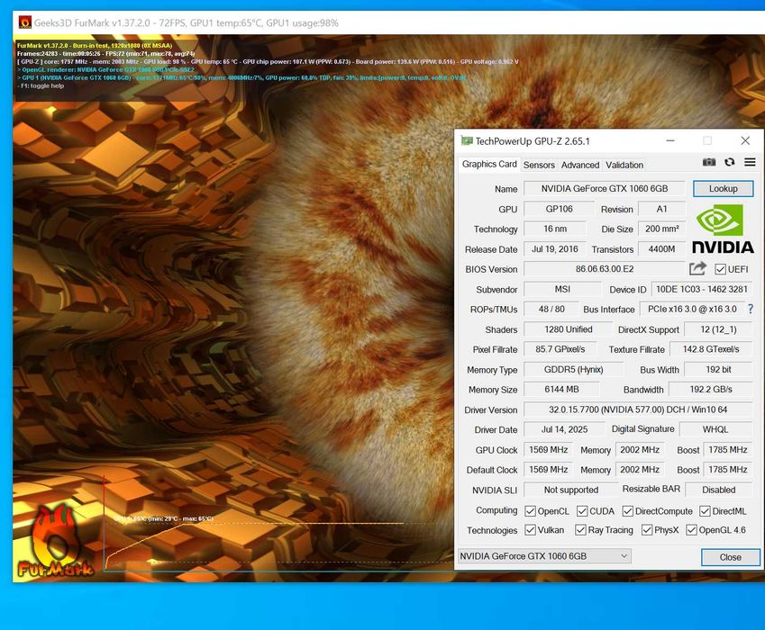Screen dimensions: 765x630
Task: Toggle the Vulkan checkbox
Action: click(x=530, y=530)
